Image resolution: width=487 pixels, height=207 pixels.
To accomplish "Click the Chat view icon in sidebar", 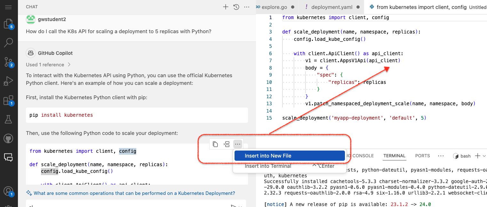I will (x=8, y=157).
